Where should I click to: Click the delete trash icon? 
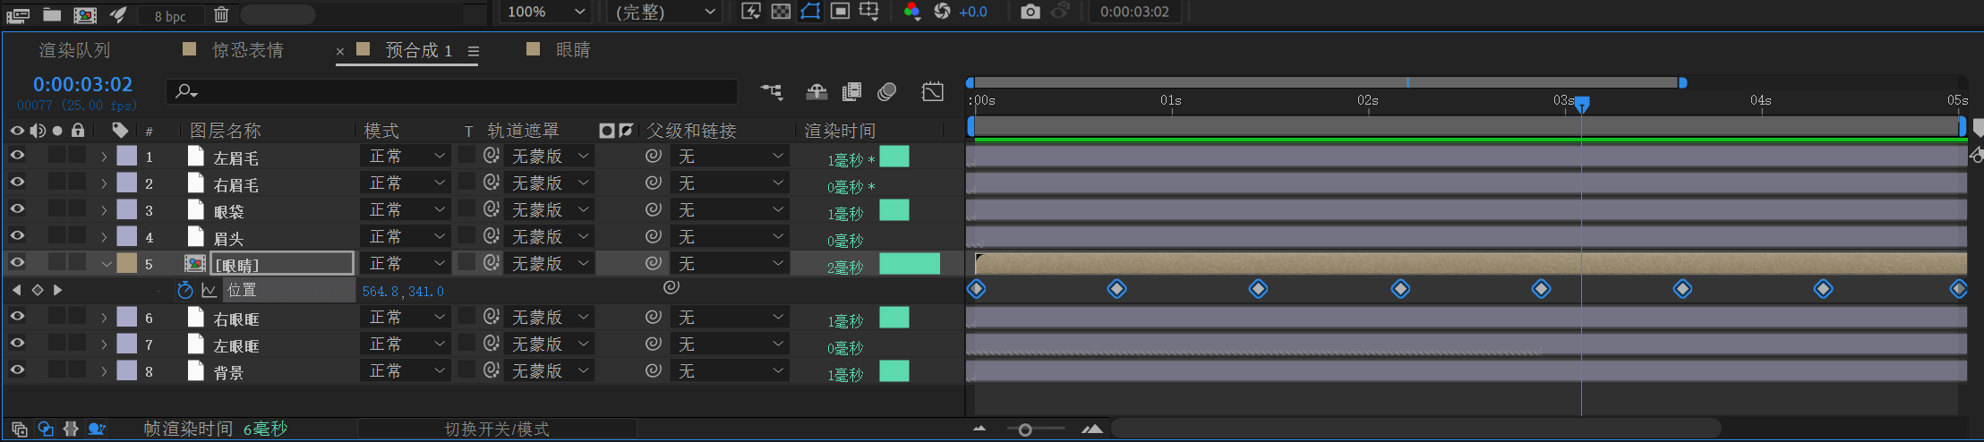[221, 14]
